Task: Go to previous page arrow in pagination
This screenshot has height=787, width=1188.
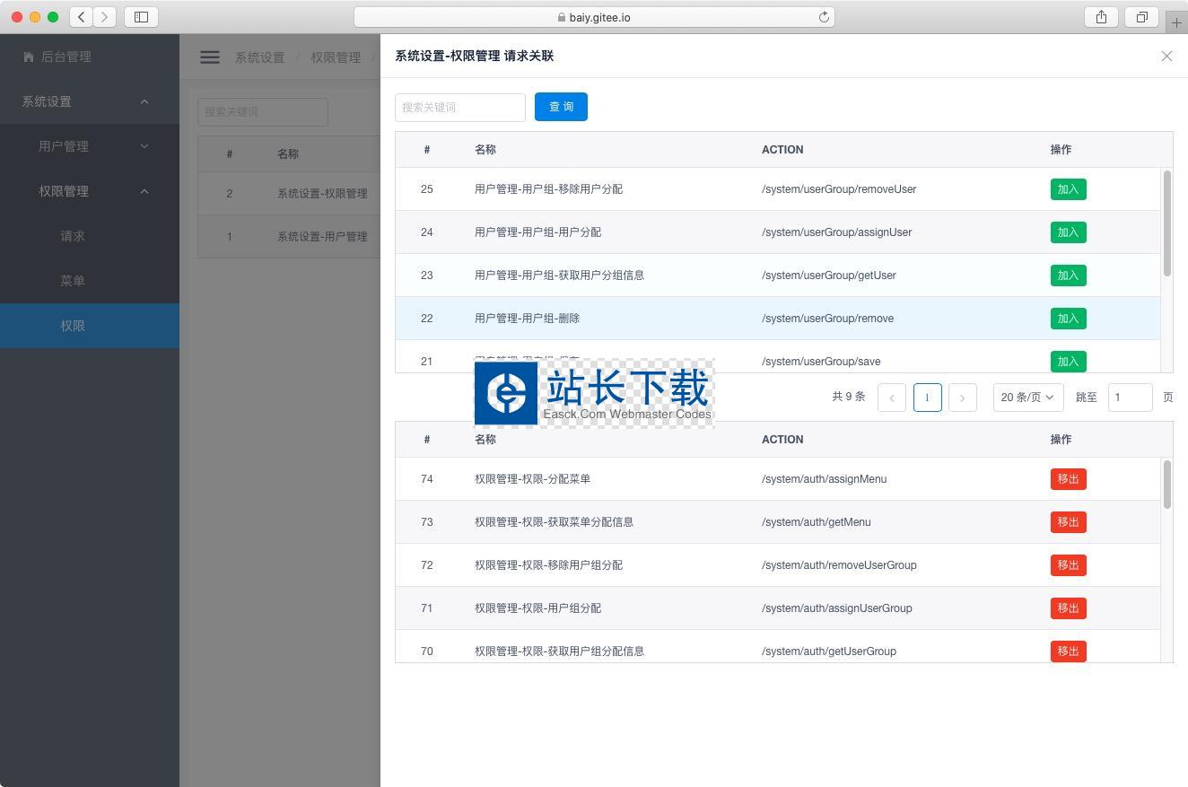Action: [892, 398]
